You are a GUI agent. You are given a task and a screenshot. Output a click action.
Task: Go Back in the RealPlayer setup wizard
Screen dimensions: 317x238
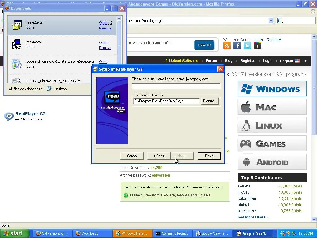[159, 156]
